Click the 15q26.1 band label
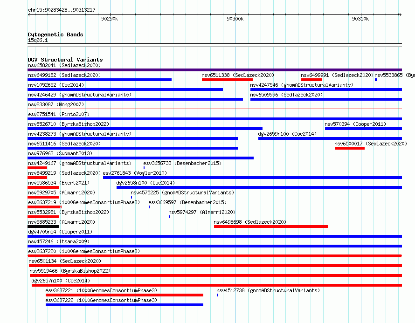The width and height of the screenshot is (415, 323). click(x=38, y=40)
